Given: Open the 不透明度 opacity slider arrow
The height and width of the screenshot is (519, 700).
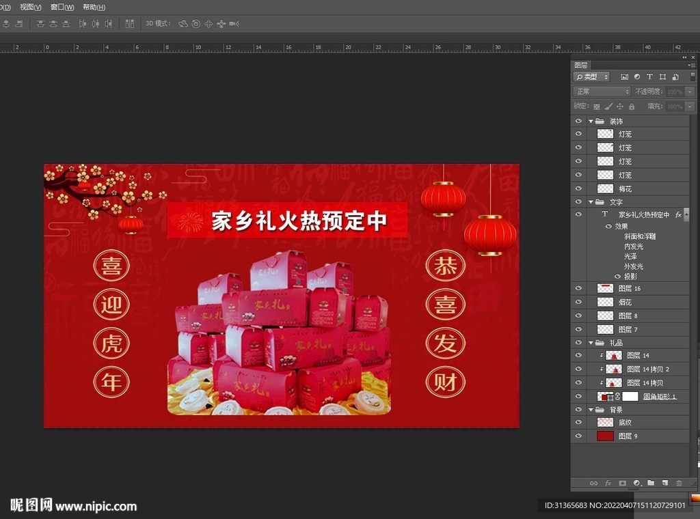Looking at the screenshot, I should 690,92.
